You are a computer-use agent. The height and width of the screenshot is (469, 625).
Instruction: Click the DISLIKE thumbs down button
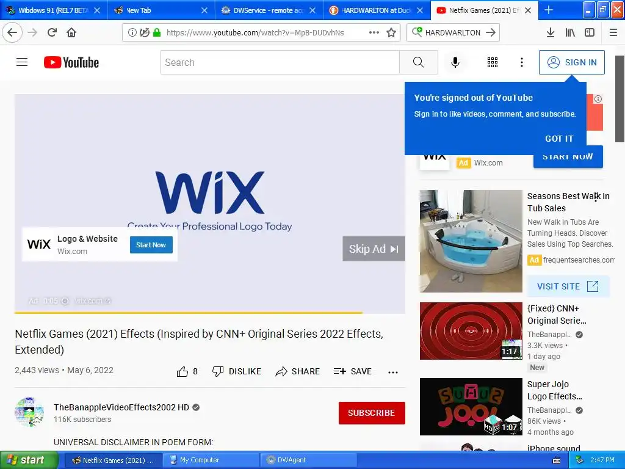click(x=237, y=371)
